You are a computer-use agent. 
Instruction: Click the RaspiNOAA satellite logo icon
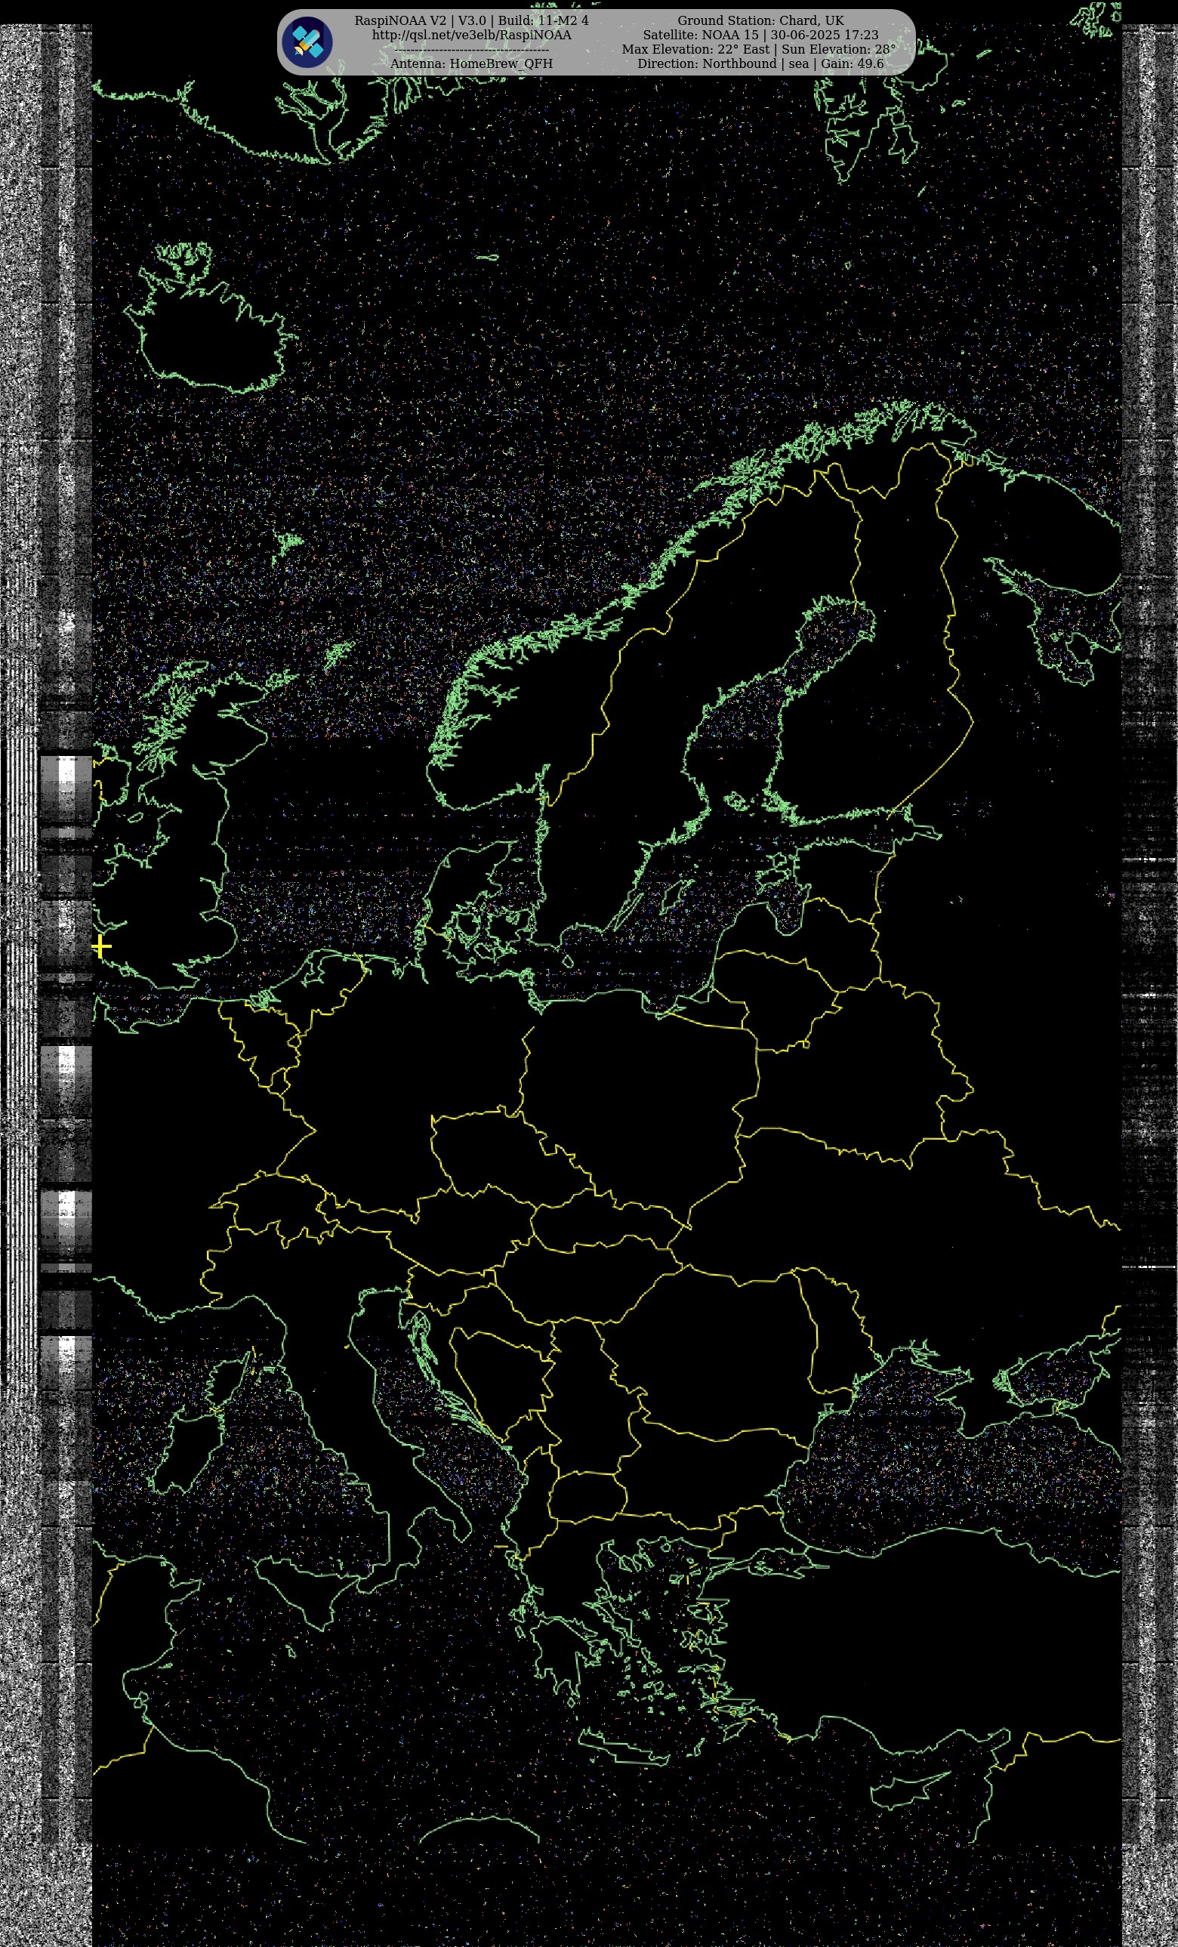tap(307, 42)
